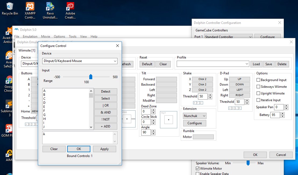This screenshot has width=298, height=175.
Task: Open Revo Uninstaller desktop icon
Action: point(50,10)
